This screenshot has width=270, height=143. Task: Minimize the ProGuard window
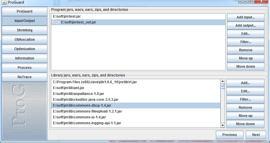coord(243,1)
